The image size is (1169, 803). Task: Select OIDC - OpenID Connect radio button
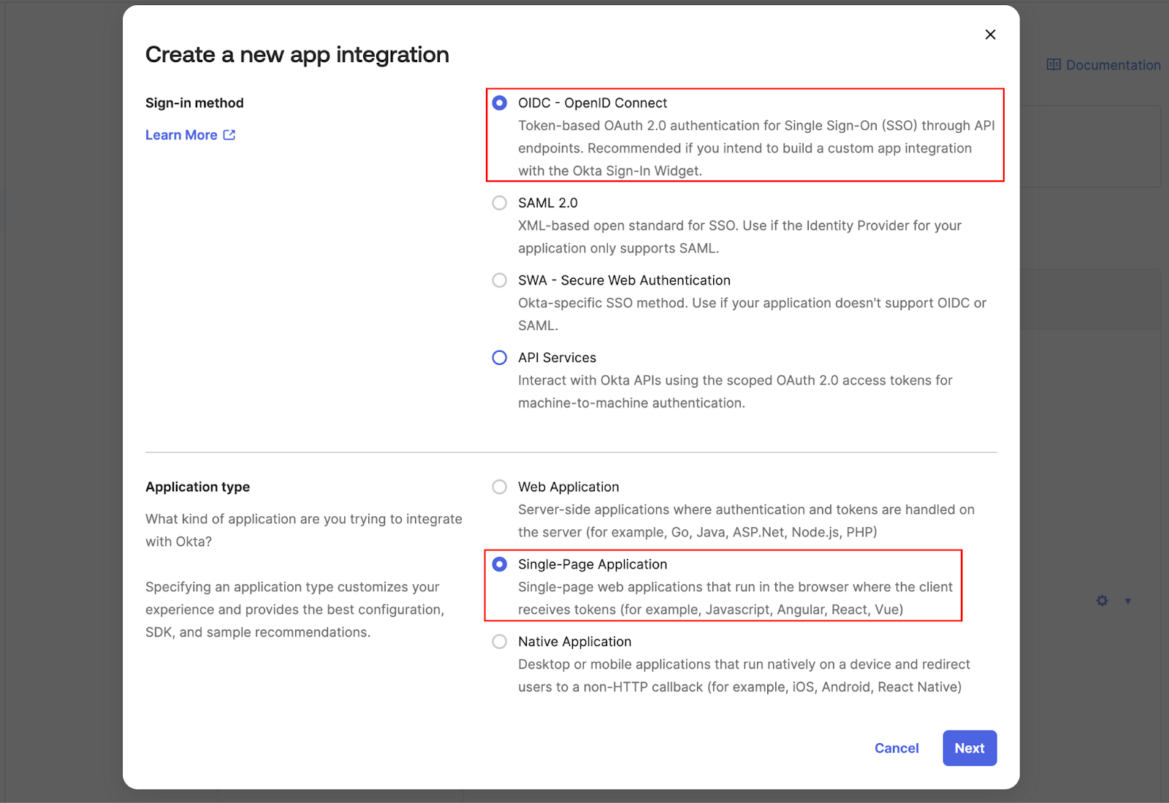pyautogui.click(x=500, y=103)
